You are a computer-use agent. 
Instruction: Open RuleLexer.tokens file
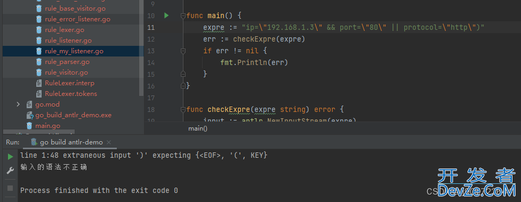(71, 94)
